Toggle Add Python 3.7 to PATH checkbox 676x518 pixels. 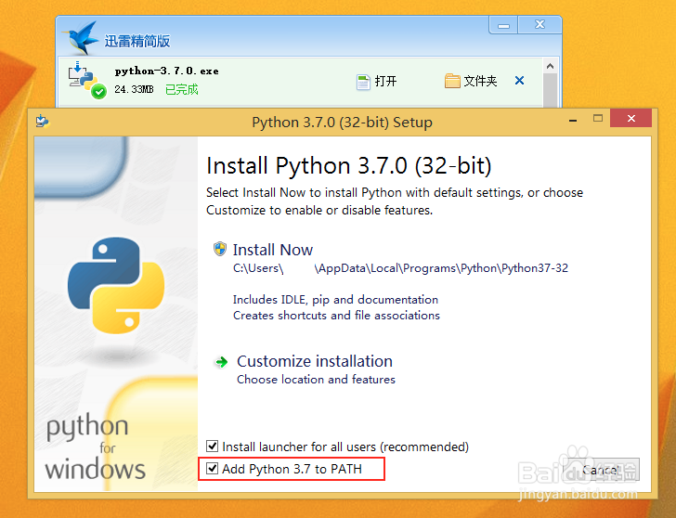click(212, 468)
